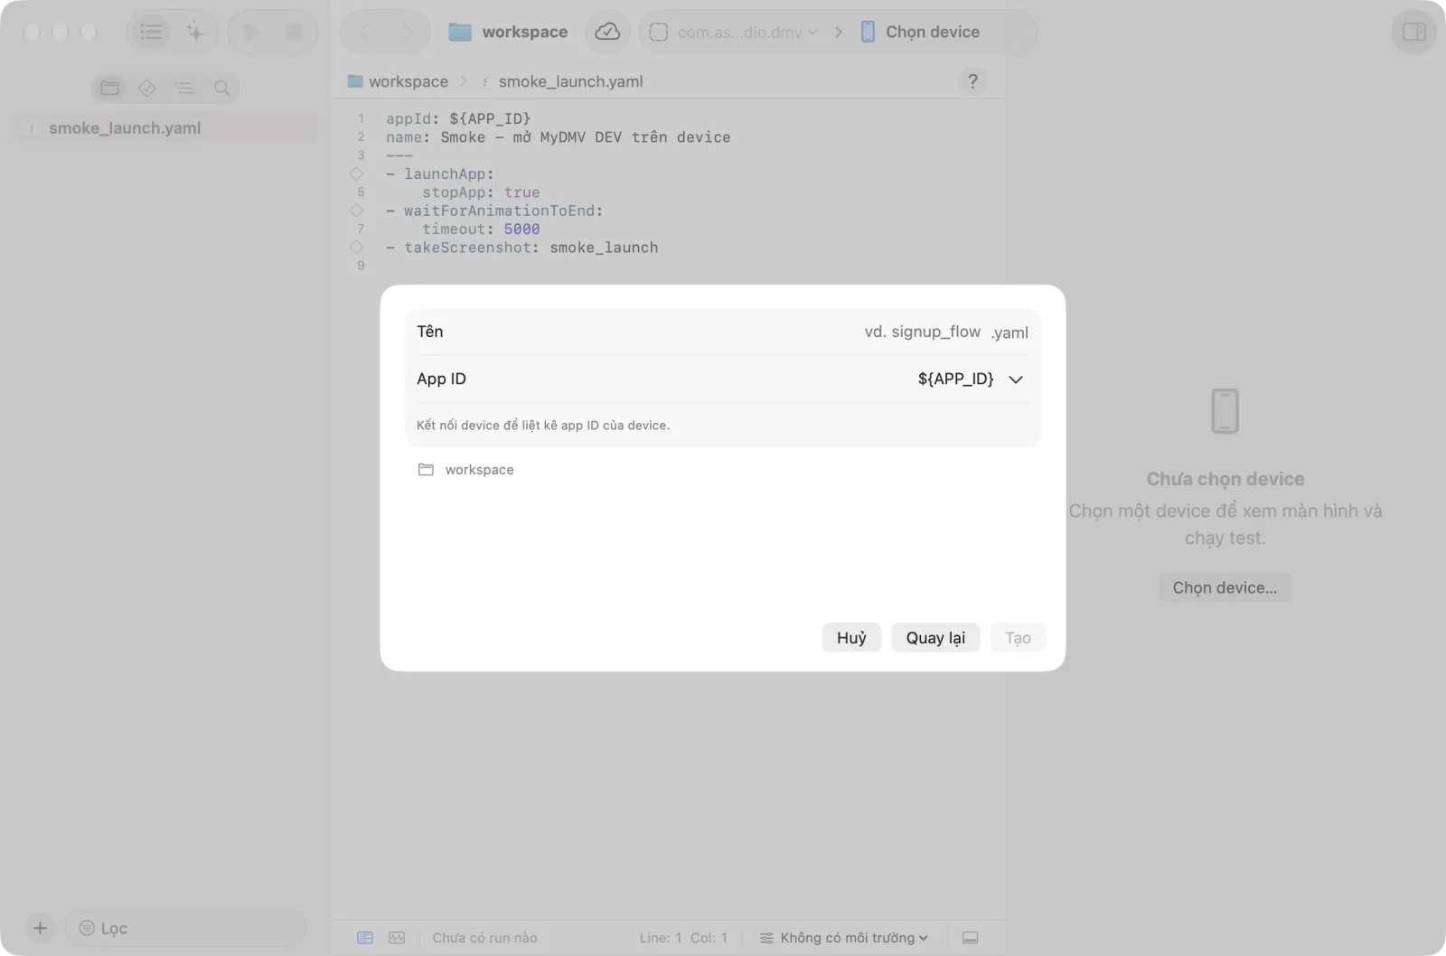This screenshot has width=1446, height=956.
Task: Select smoke_launch.yaml in the sidebar
Action: pos(167,127)
